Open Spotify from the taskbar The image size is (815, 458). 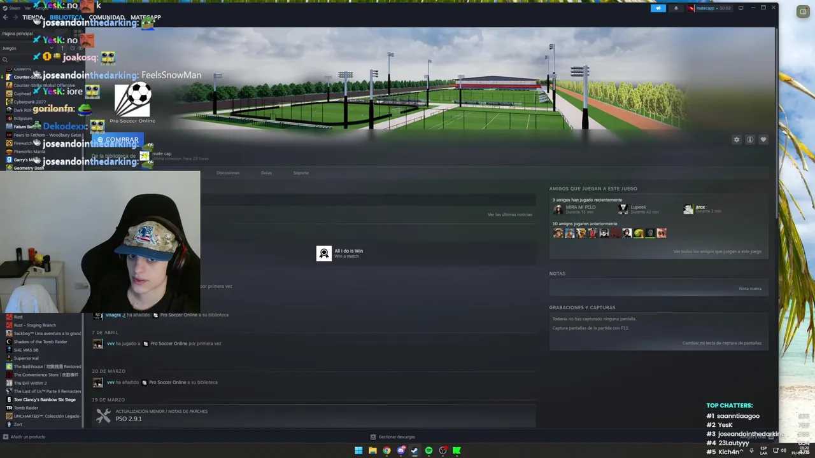[x=429, y=450]
